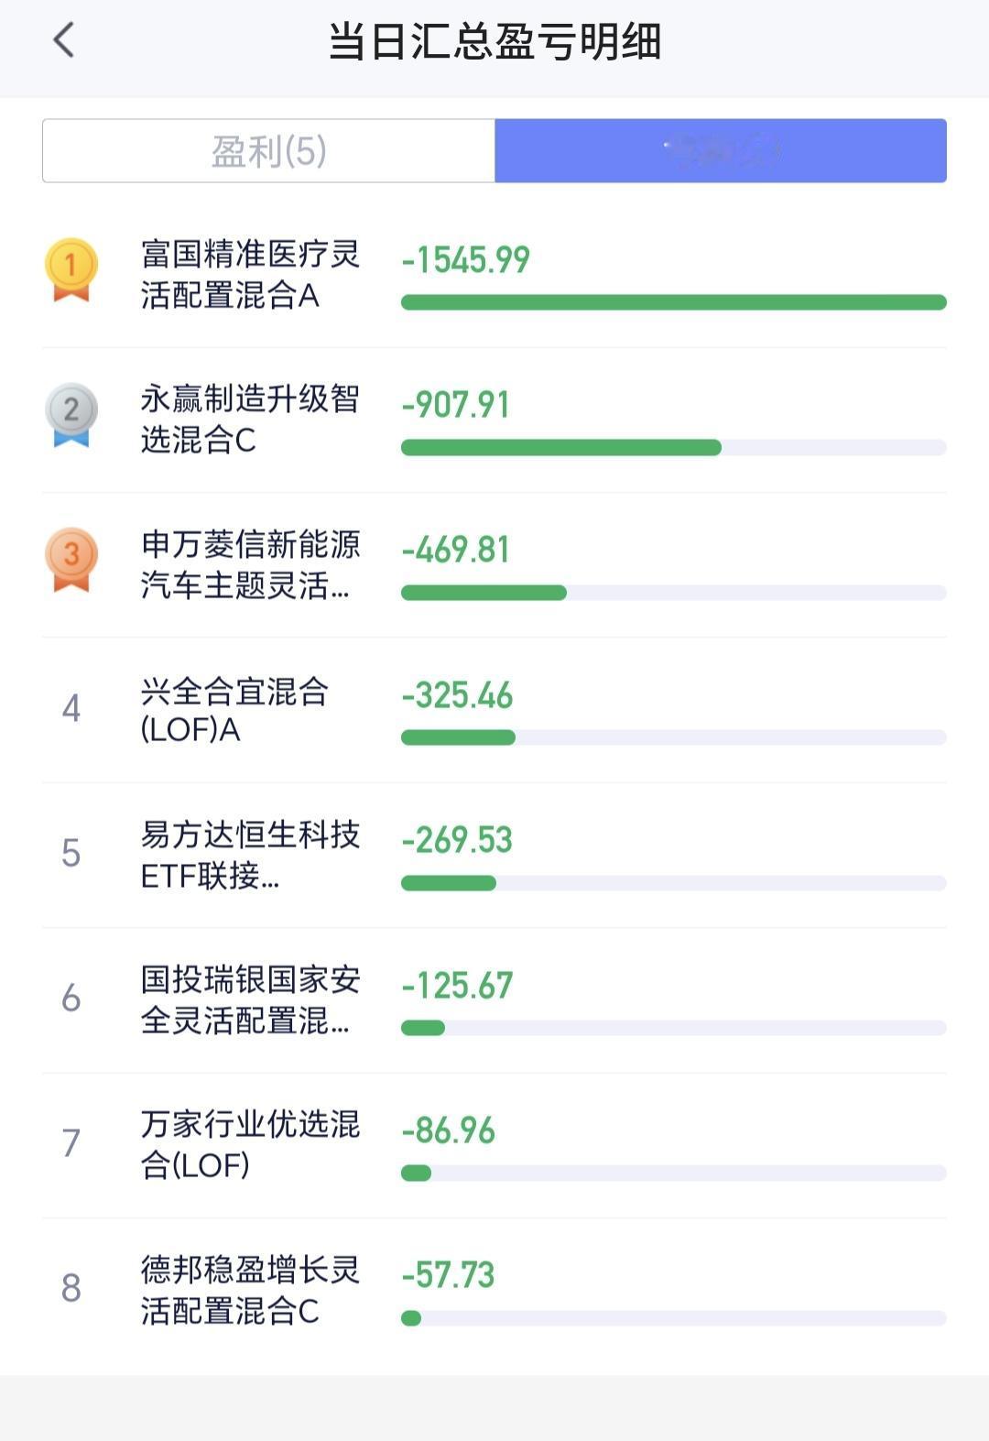Screen dimensions: 989x1441
Task: Click the silver rank 2 medal
Action: [71, 414]
